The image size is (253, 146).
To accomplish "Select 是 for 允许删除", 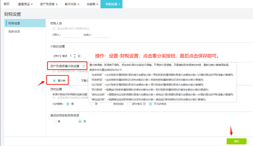I will pos(68,104).
